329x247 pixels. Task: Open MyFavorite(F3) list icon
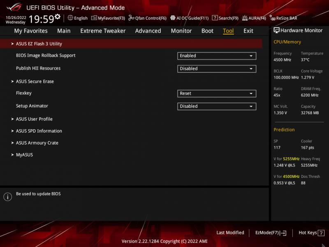pyautogui.click(x=94, y=18)
